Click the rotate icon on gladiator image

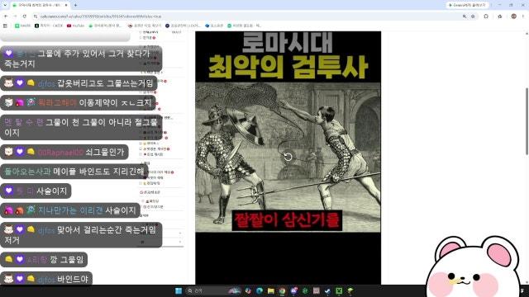point(288,157)
